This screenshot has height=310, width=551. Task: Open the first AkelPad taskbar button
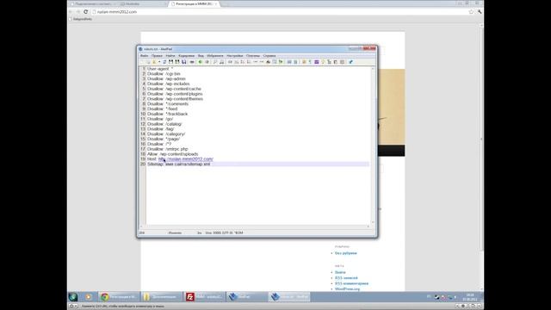coord(247,297)
